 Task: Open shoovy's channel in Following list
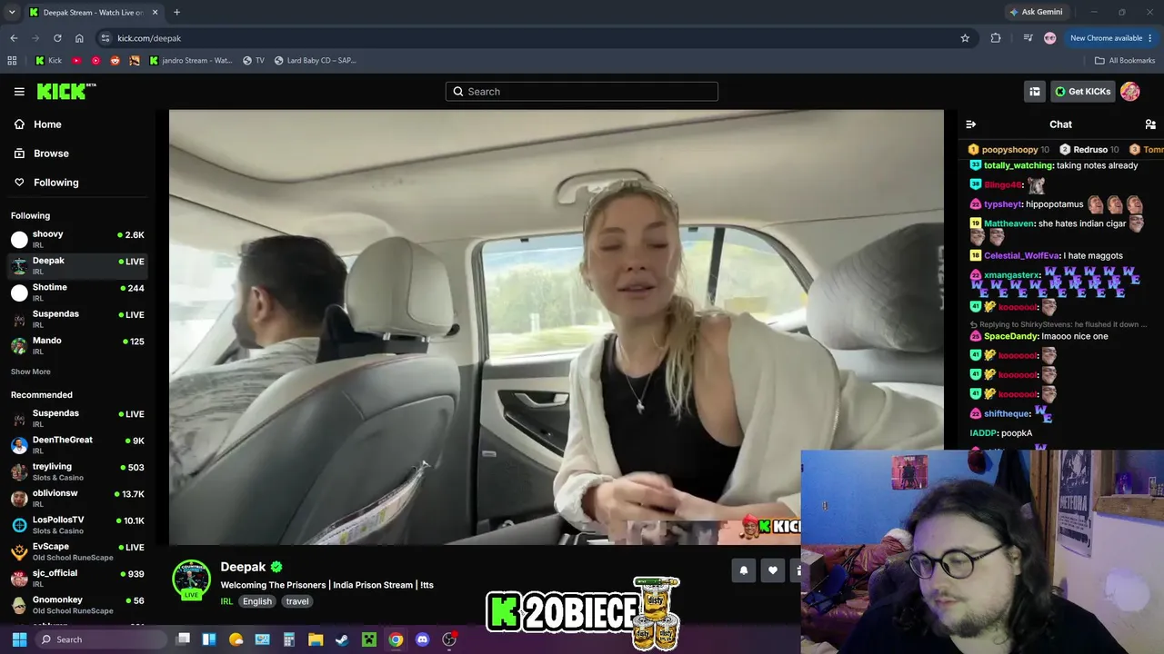(77, 239)
